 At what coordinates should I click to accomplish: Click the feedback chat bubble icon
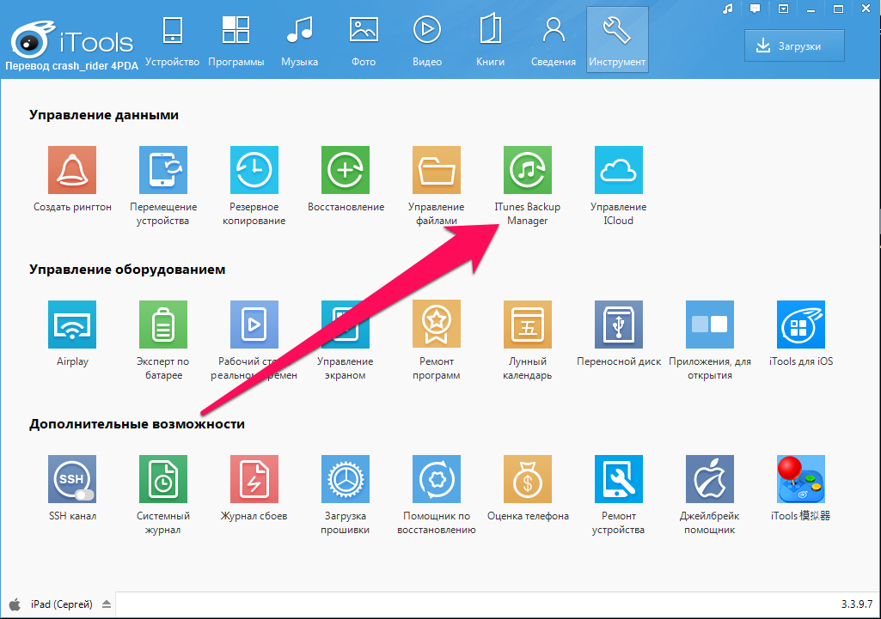pos(755,9)
